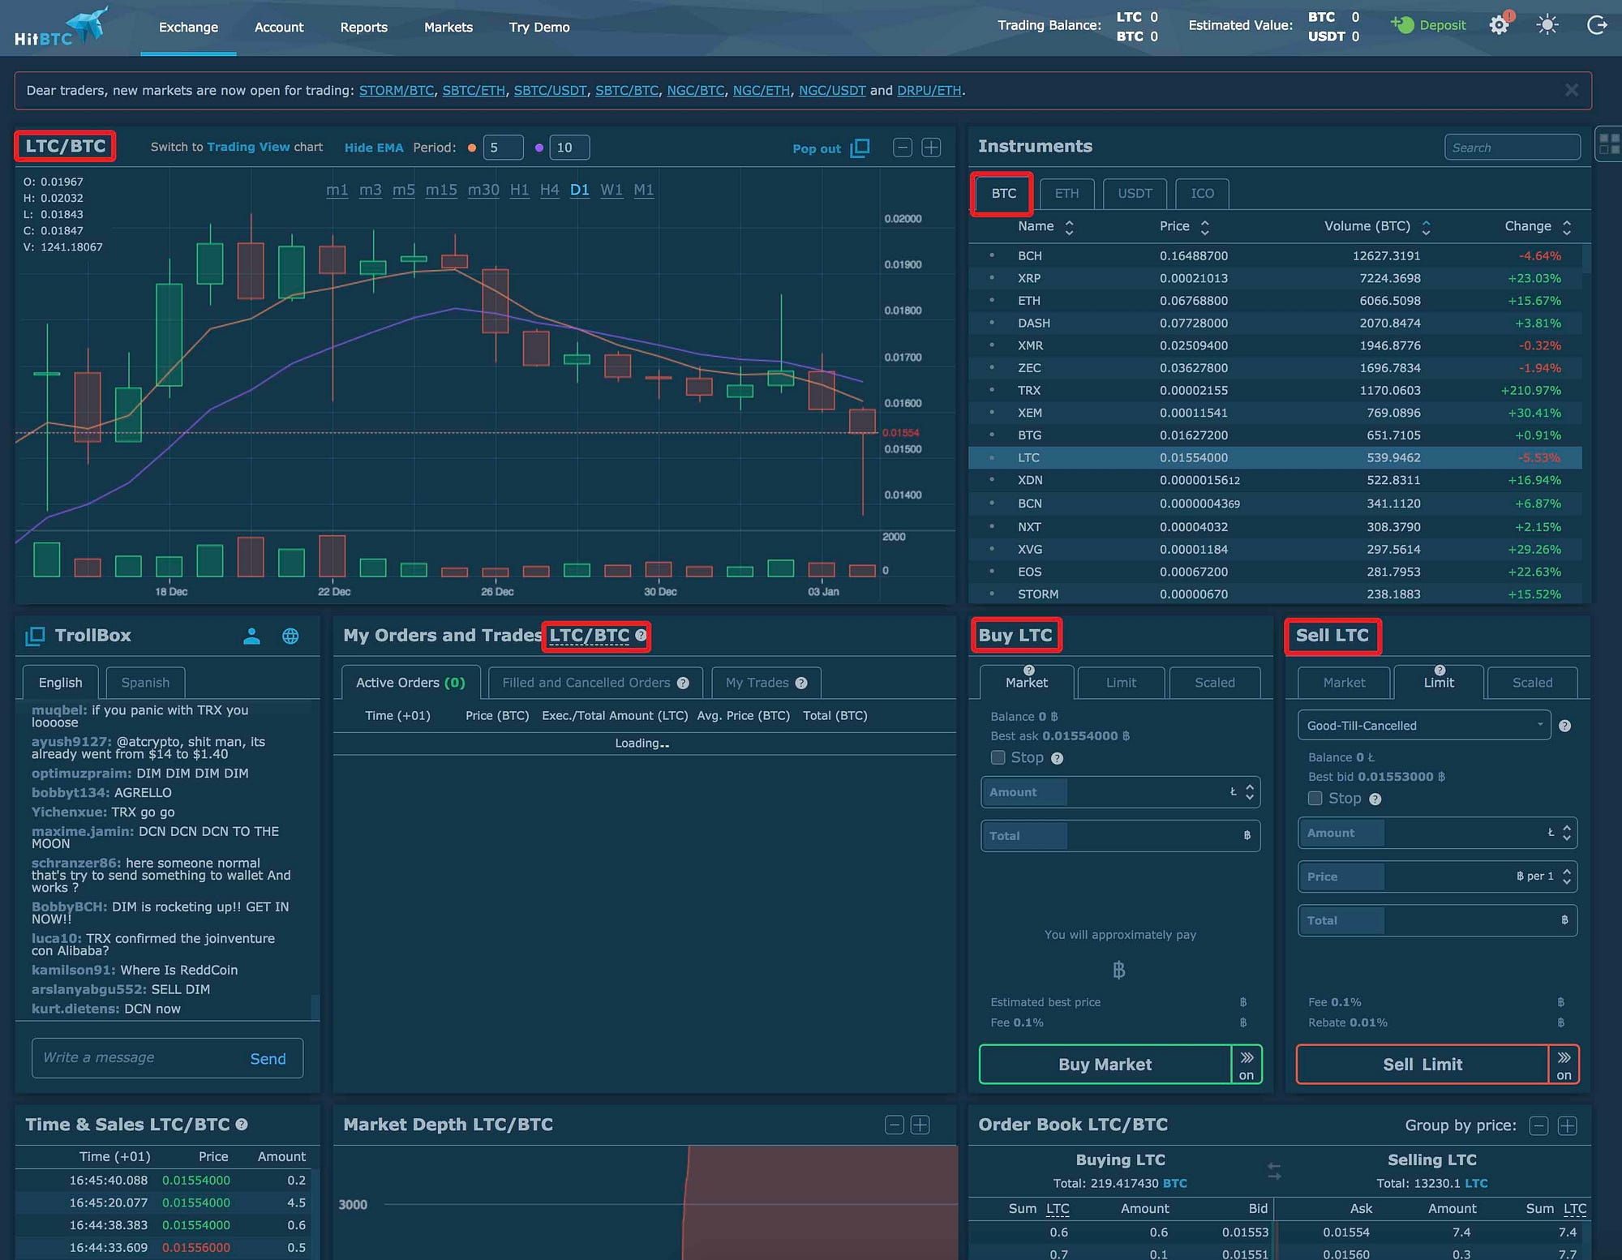1622x1260 pixels.
Task: Open Good-Till-Cancelled dropdown
Action: click(x=1424, y=725)
